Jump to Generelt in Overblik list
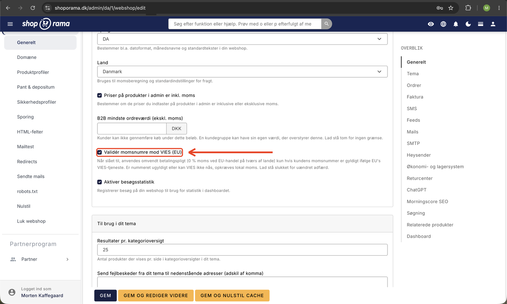The width and height of the screenshot is (507, 304). pos(416,62)
